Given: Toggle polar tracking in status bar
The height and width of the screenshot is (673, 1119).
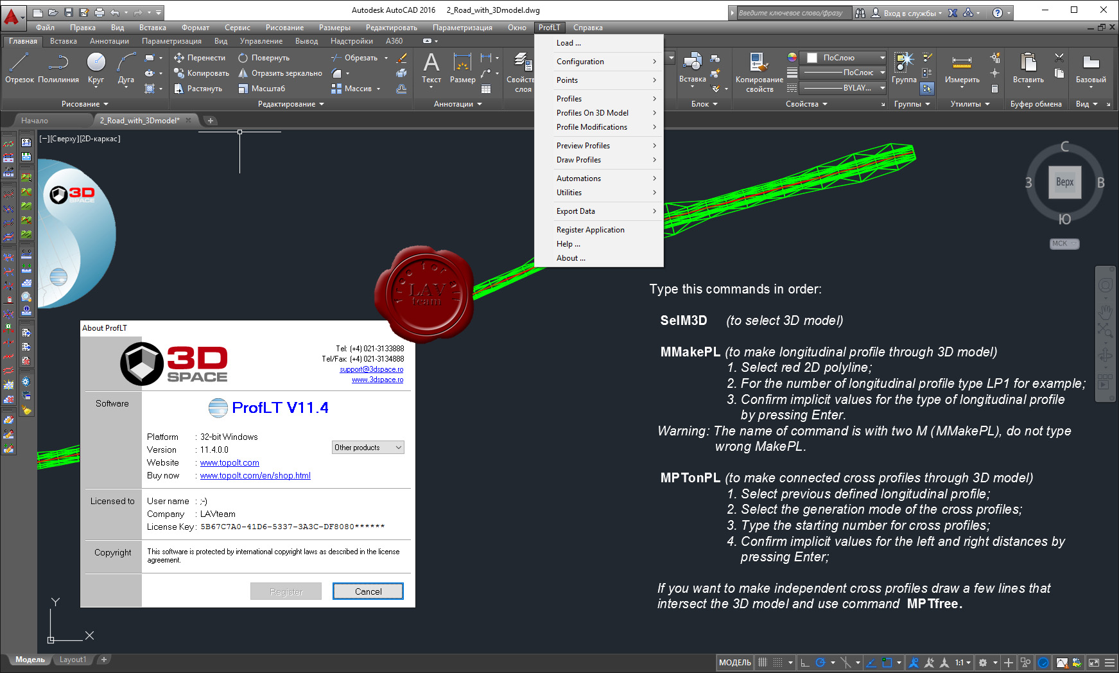Looking at the screenshot, I should pyautogui.click(x=820, y=663).
